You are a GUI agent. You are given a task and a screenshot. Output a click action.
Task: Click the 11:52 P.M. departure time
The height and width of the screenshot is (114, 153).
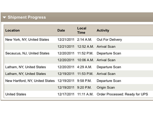[85, 53]
